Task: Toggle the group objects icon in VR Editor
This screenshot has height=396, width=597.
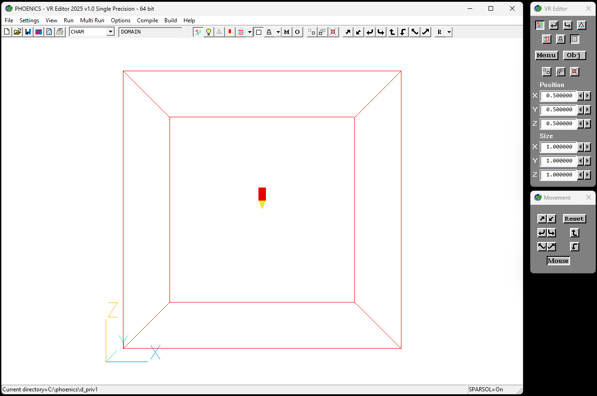Action: [546, 72]
